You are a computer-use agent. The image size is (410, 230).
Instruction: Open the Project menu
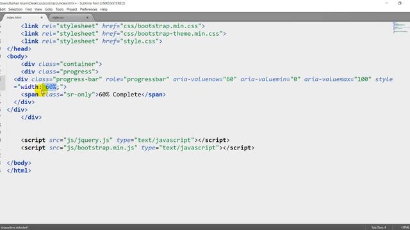pyautogui.click(x=72, y=9)
